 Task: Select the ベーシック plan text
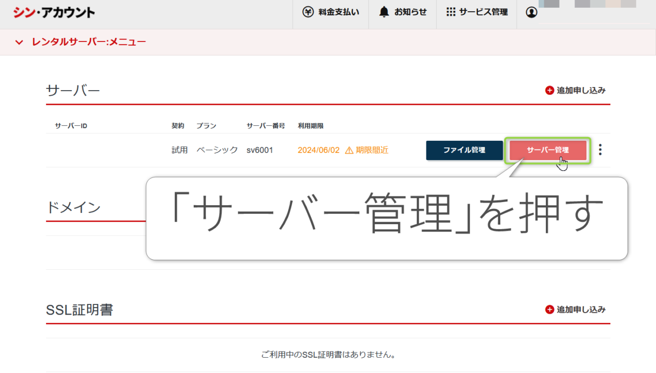pos(217,150)
